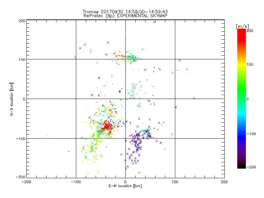Screen dimensions: 264x198
Task: Click the x-axis tick label '-200'
Action: coord(26,182)
